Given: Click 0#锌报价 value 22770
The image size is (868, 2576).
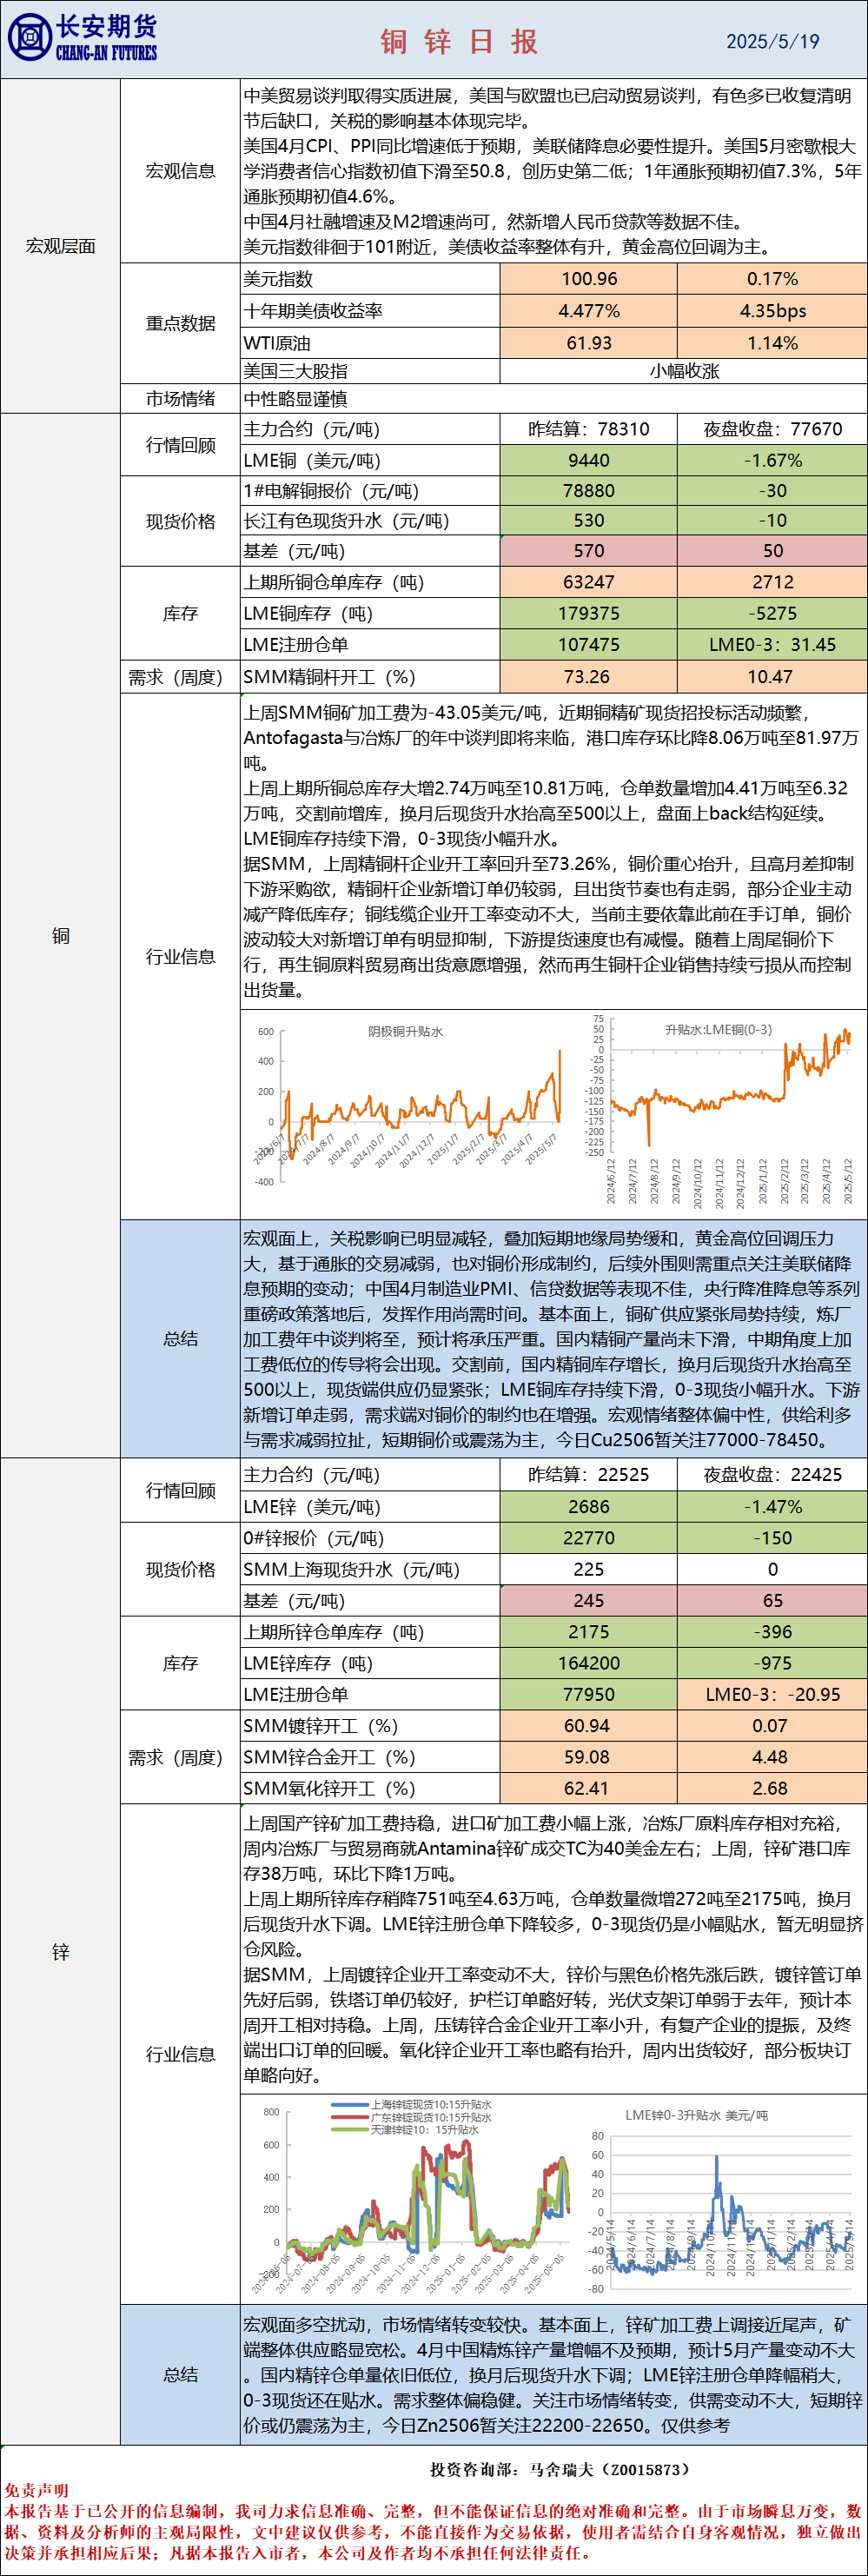Looking at the screenshot, I should 589,1538.
